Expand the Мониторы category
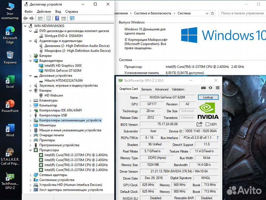The width and height of the screenshot is (266, 200). tap(30, 126)
